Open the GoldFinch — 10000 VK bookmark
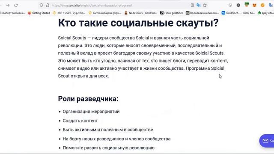This screenshot has width=274, height=154. (x=238, y=13)
